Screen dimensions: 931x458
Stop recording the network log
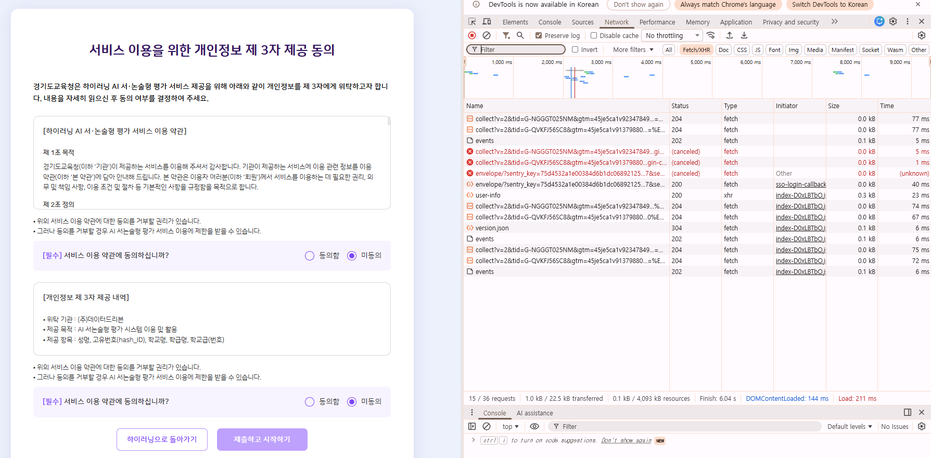click(472, 35)
